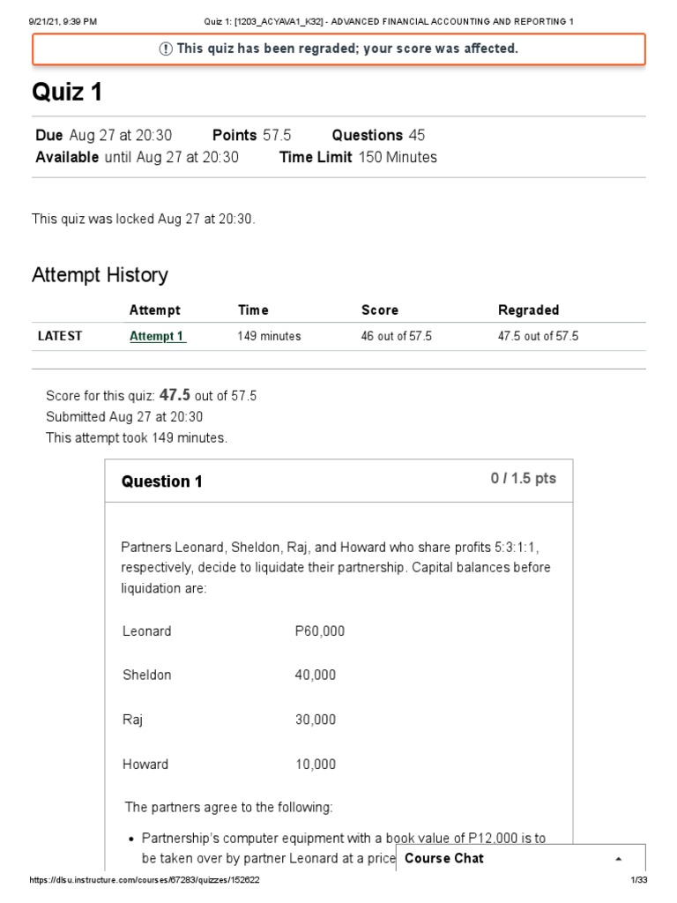Image resolution: width=677 pixels, height=903 pixels.
Task: Open the Attempt 1 link
Action: (x=158, y=336)
